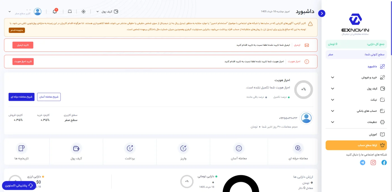Click تایید احراز هویت button
392x192 pixels.
[x=23, y=61]
